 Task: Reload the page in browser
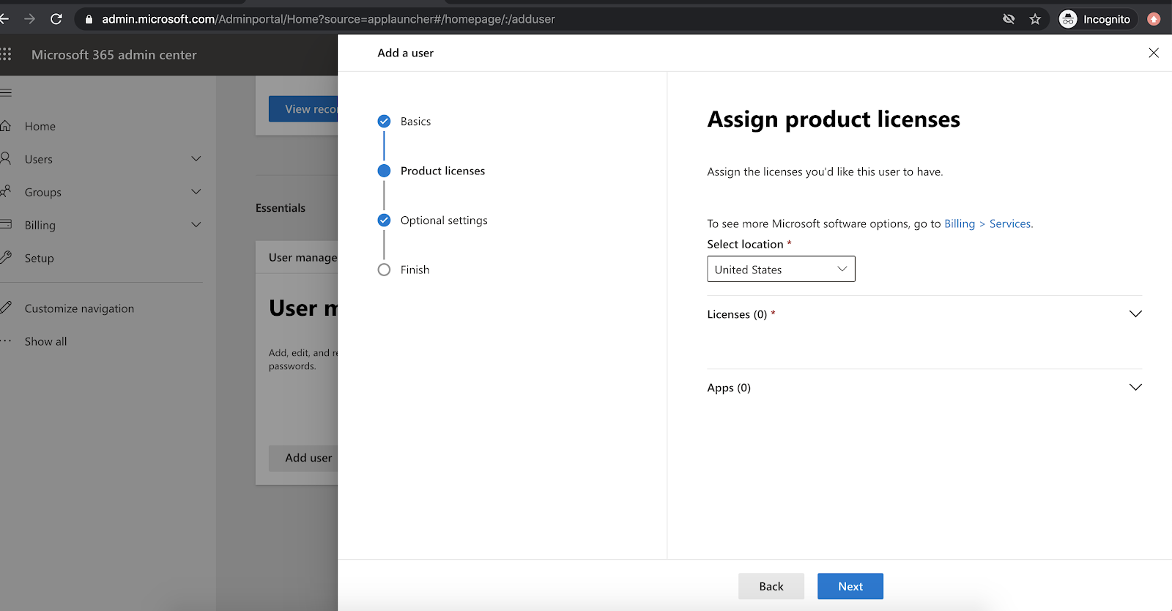click(x=56, y=19)
